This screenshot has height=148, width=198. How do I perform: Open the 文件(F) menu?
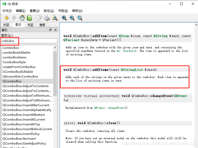(7, 11)
